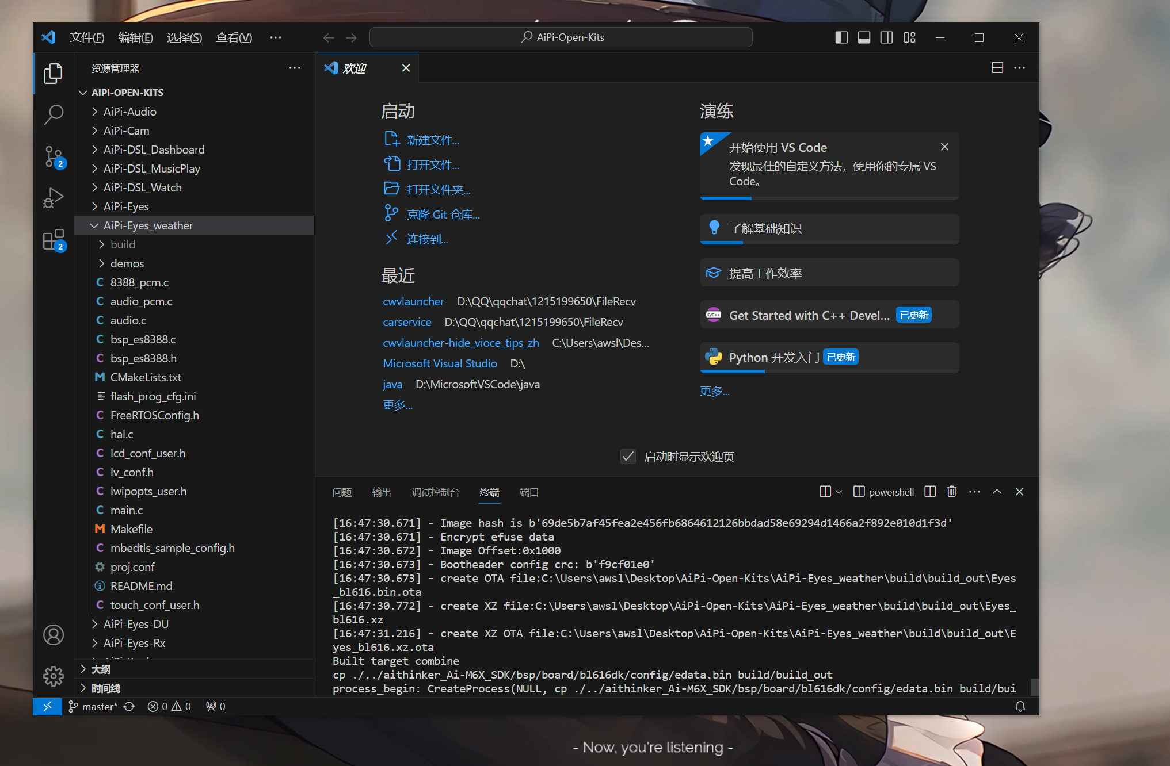Open the 选择(S) menu
The image size is (1170, 766).
click(184, 37)
